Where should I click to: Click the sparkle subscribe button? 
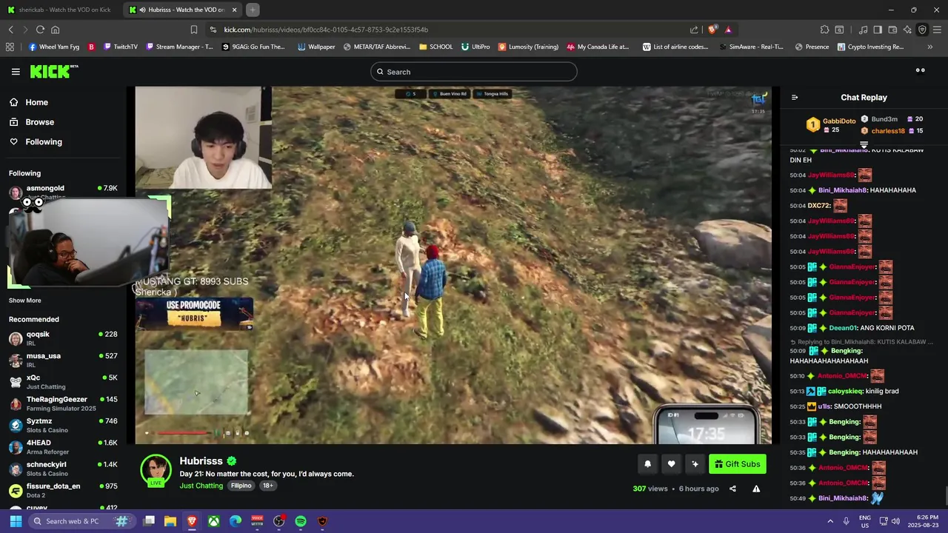(x=695, y=464)
